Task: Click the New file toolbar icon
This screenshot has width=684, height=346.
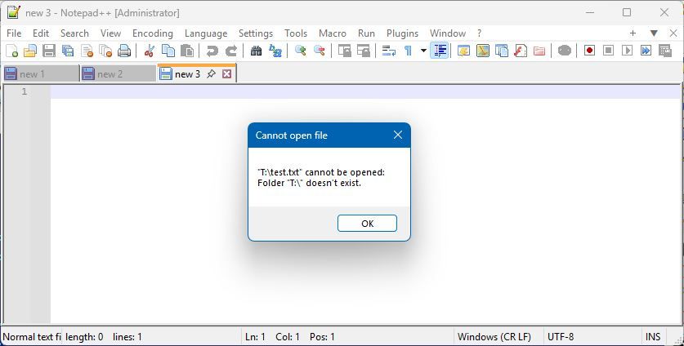Action: click(x=11, y=51)
